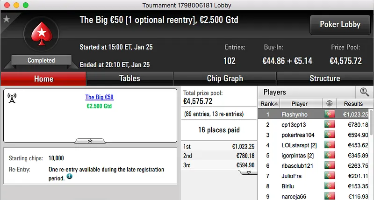The height and width of the screenshot is (200, 374).
Task: Sort players by the Results column
Action: [x=353, y=103]
